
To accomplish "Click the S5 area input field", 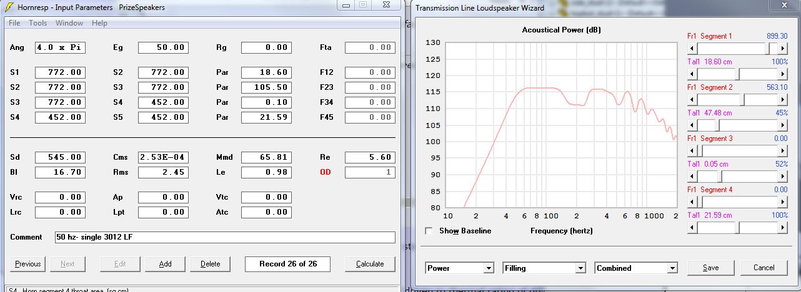I will (163, 117).
